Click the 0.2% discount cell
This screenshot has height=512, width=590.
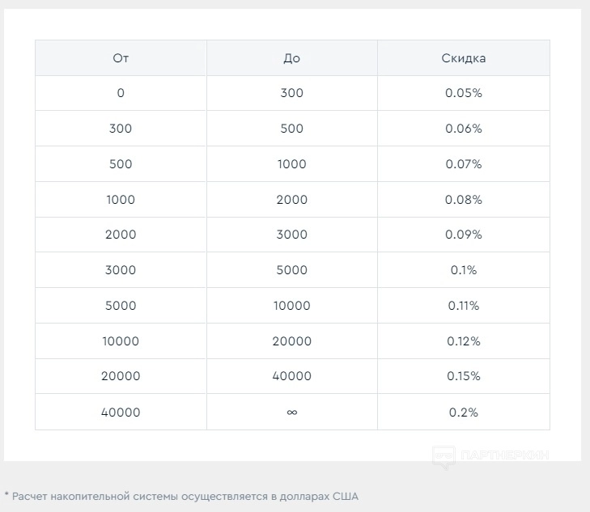[x=464, y=413]
